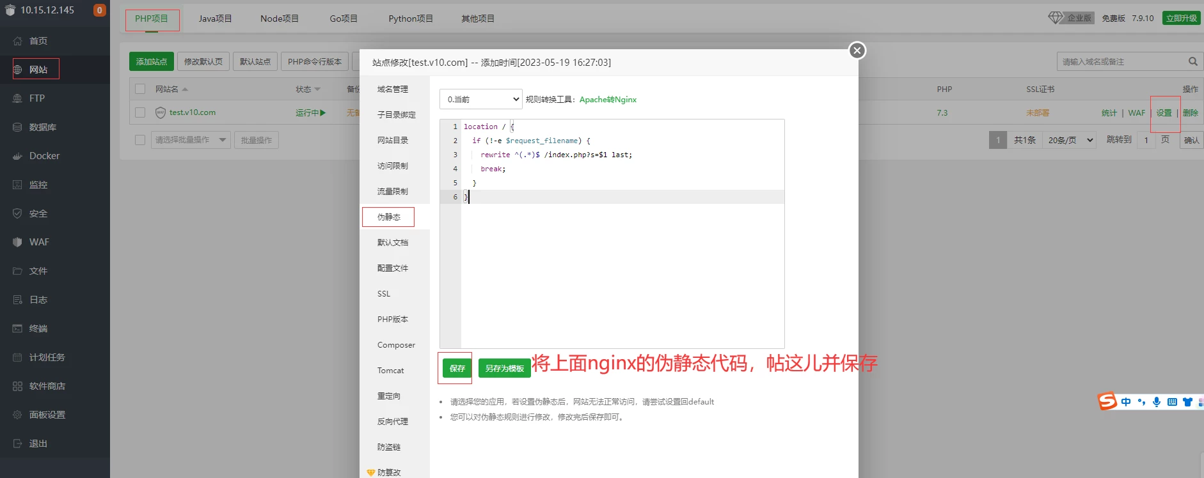Open the terminal icon in sidebar
Screen dimensions: 1204x478
pyautogui.click(x=17, y=328)
